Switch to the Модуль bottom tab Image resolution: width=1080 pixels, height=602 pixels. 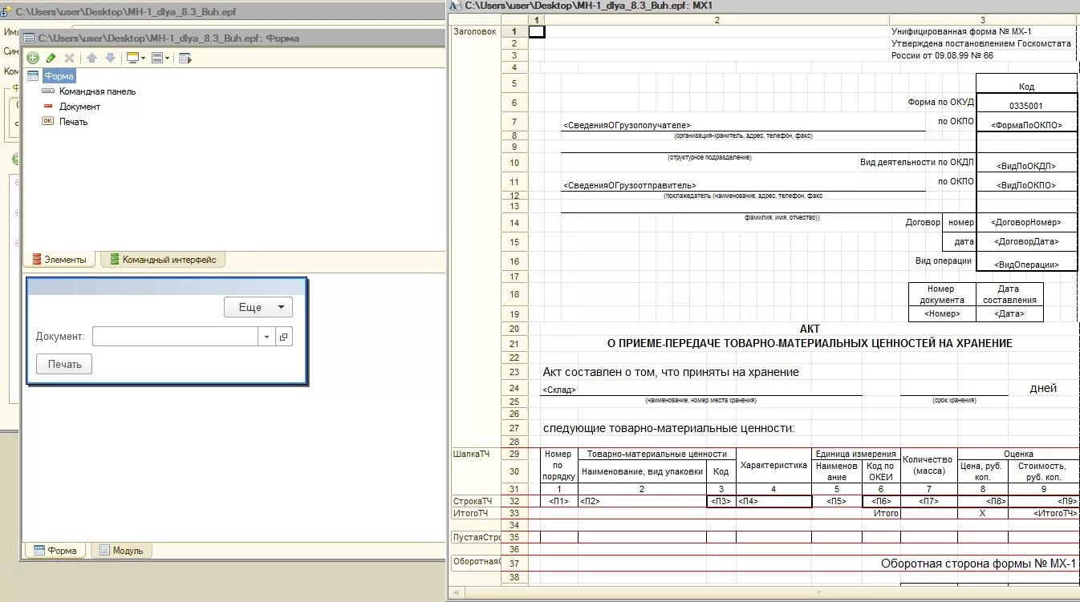pyautogui.click(x=120, y=551)
